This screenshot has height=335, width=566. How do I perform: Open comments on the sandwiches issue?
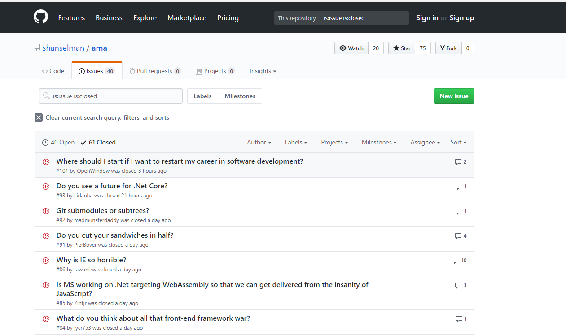[461, 236]
